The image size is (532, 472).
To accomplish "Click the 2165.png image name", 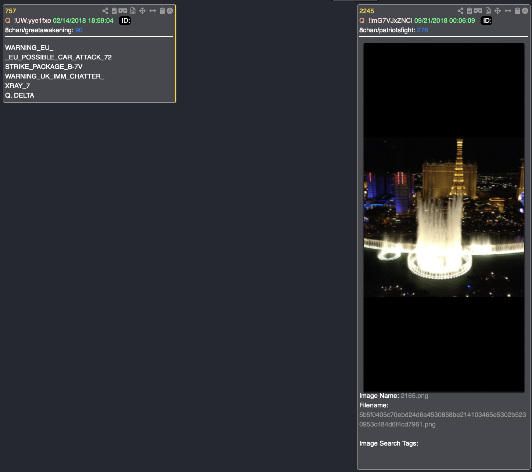I will coord(414,396).
